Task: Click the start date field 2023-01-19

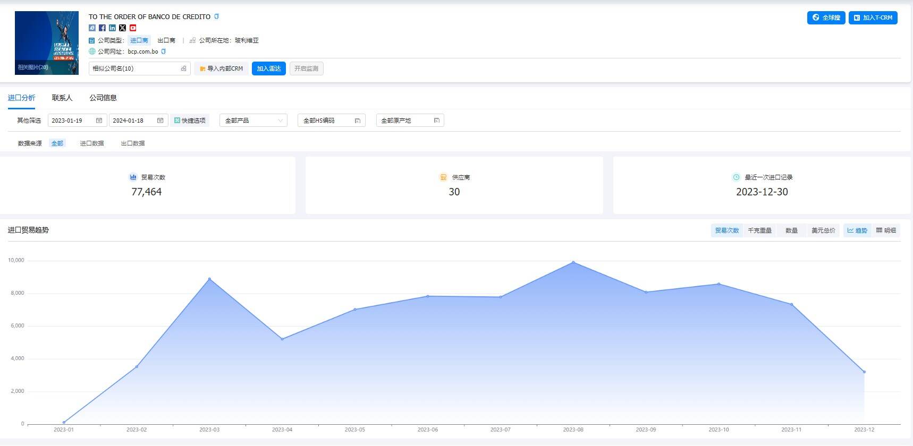Action: 78,121
